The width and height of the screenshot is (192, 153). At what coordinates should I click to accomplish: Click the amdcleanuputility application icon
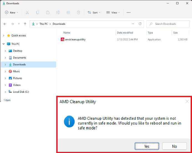(x=62, y=39)
